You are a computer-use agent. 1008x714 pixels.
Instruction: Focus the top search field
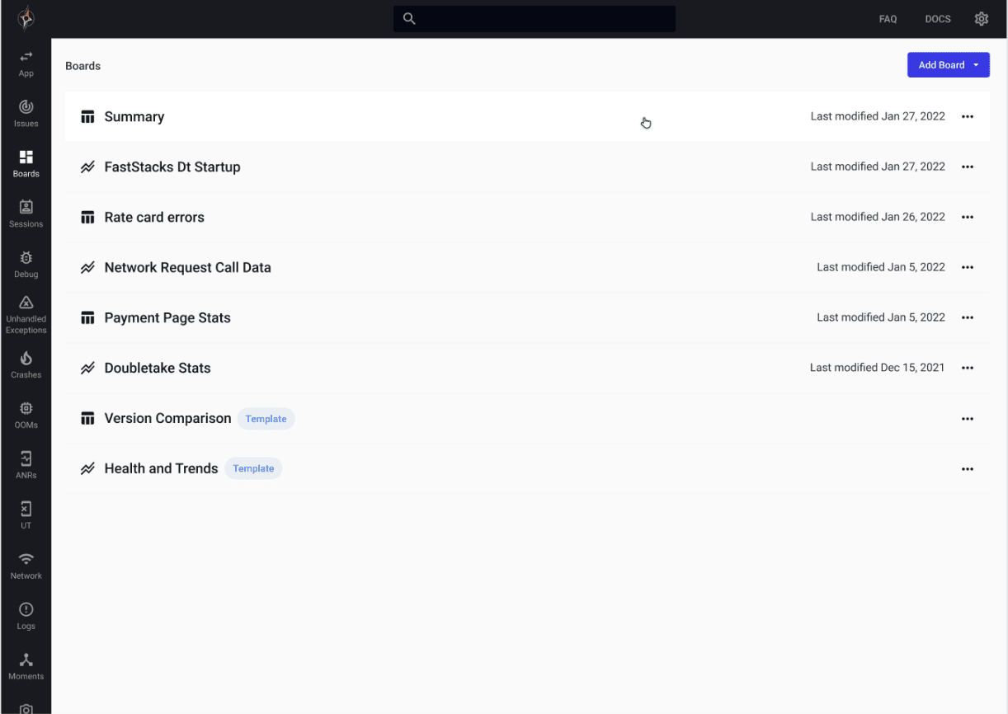click(x=535, y=19)
